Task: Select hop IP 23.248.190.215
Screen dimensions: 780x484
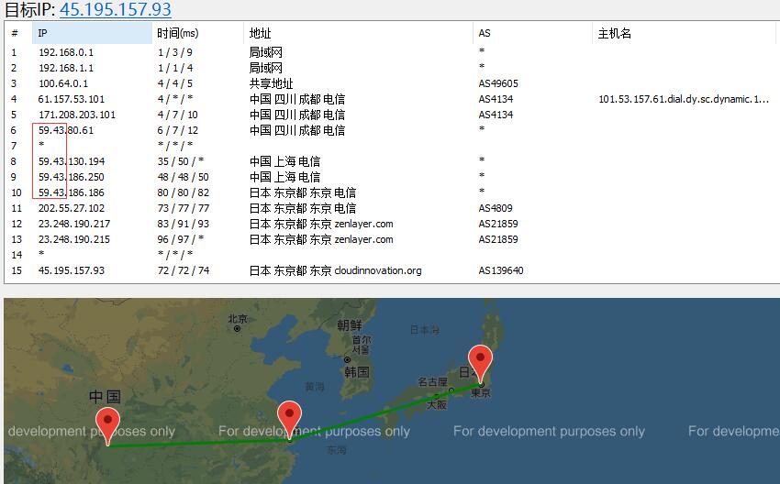Action: pyautogui.click(x=74, y=239)
